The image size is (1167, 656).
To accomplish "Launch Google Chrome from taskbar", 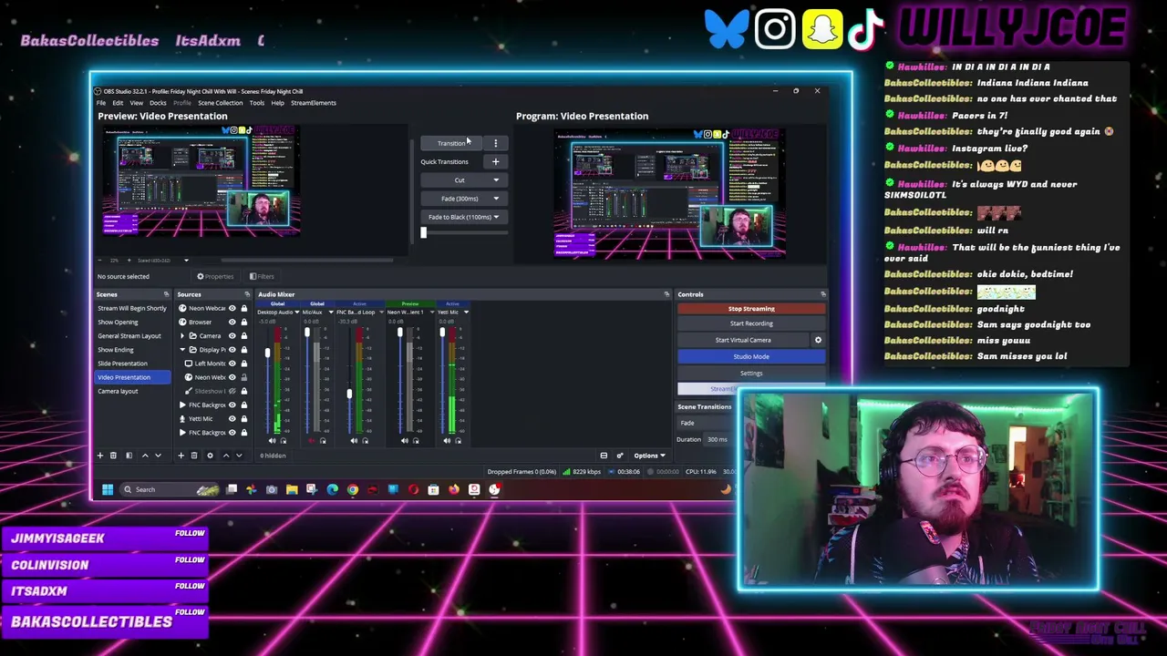I will pyautogui.click(x=353, y=490).
